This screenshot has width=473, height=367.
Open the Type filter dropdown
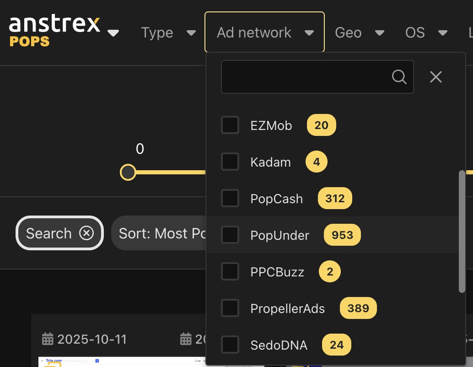pos(168,32)
